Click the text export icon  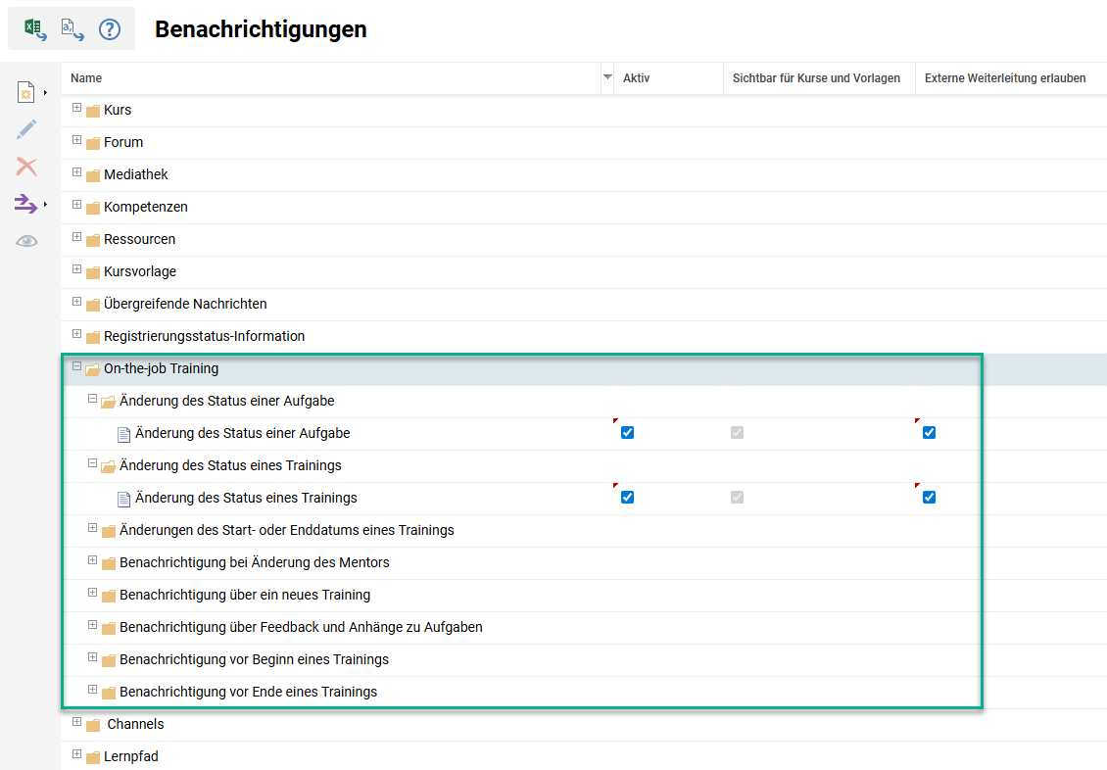point(71,27)
